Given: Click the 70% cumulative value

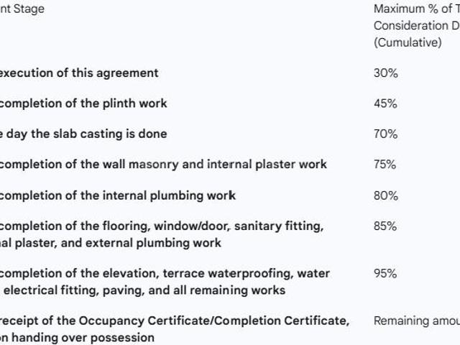Looking at the screenshot, I should (386, 134).
